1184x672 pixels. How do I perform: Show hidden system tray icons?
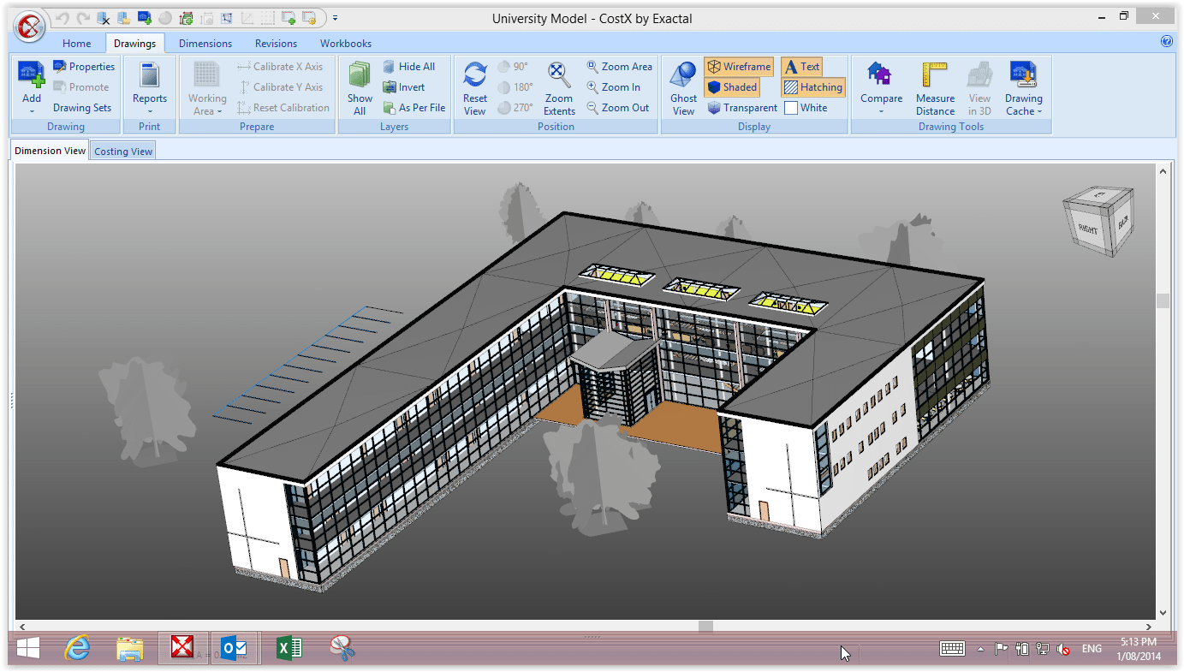tap(981, 649)
